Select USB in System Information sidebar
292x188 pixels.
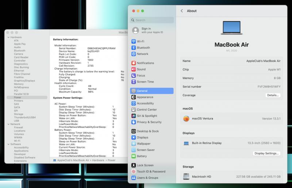point(16,121)
